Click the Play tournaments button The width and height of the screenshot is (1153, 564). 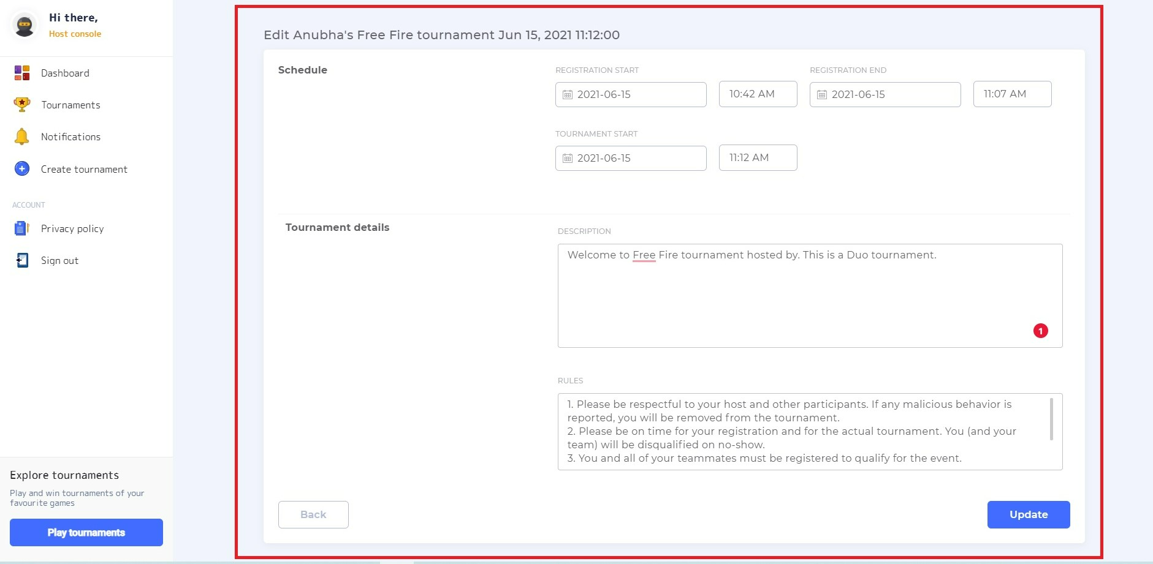[x=86, y=532]
